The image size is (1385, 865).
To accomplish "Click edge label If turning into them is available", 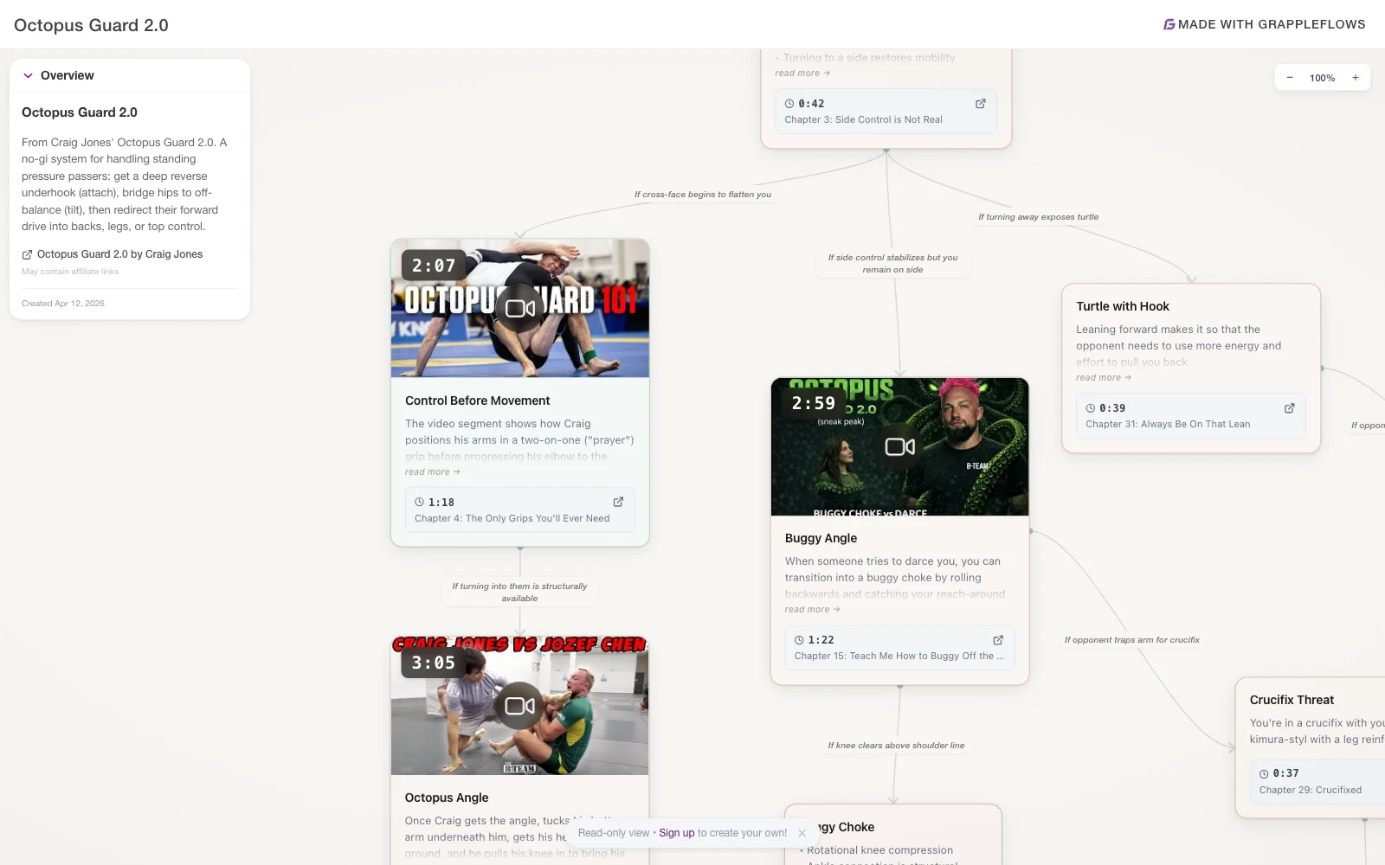I will point(519,593).
